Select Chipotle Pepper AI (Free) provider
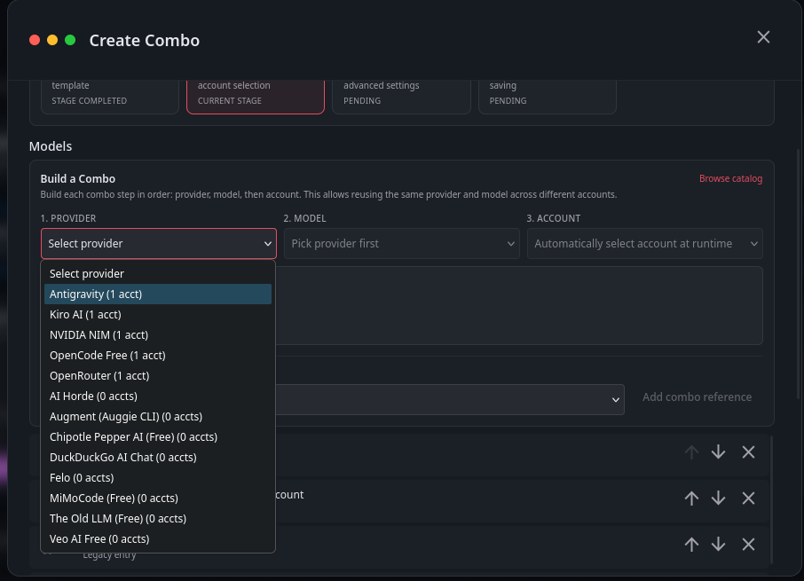This screenshot has height=581, width=804. pyautogui.click(x=158, y=437)
